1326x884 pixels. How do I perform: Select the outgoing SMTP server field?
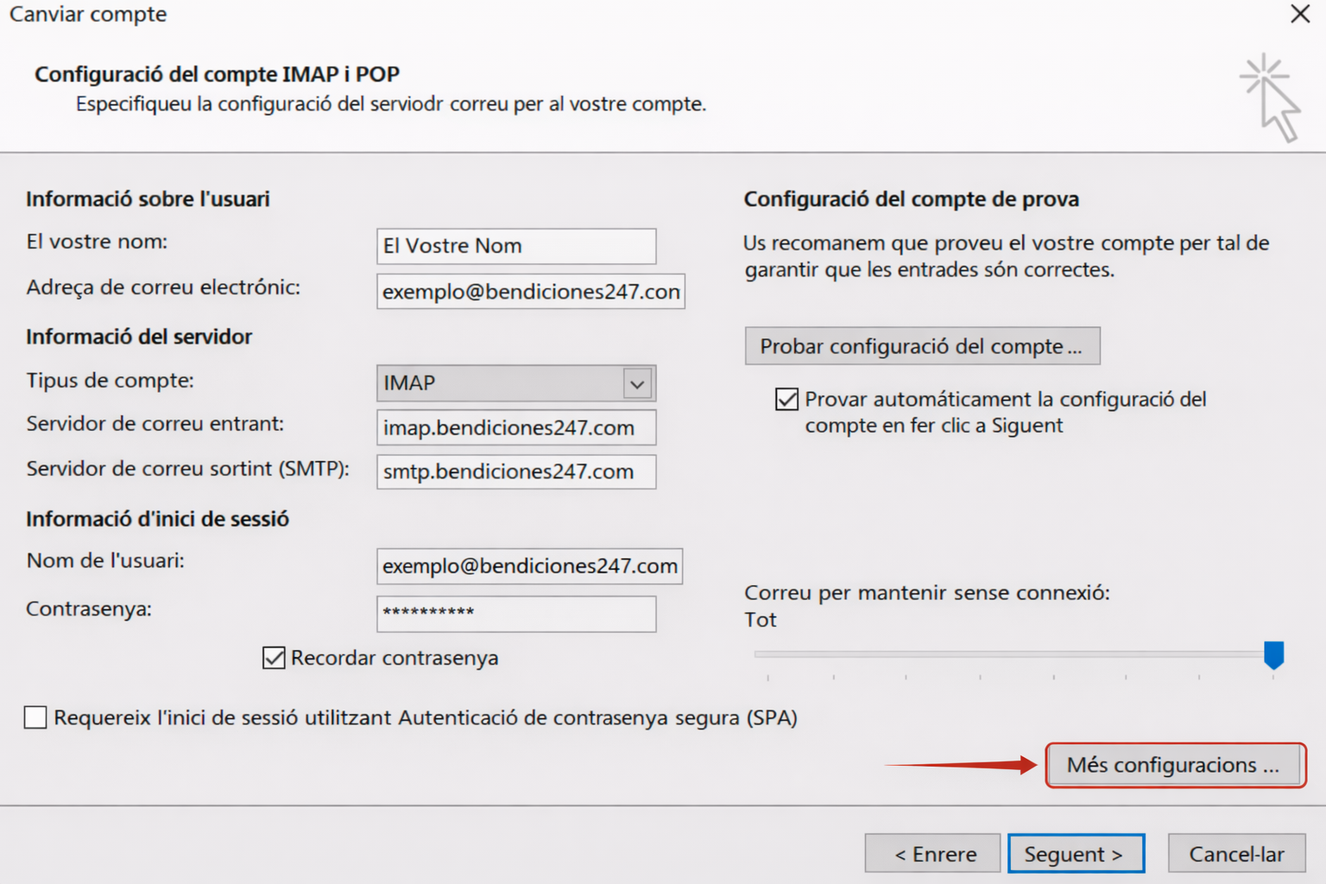point(515,472)
